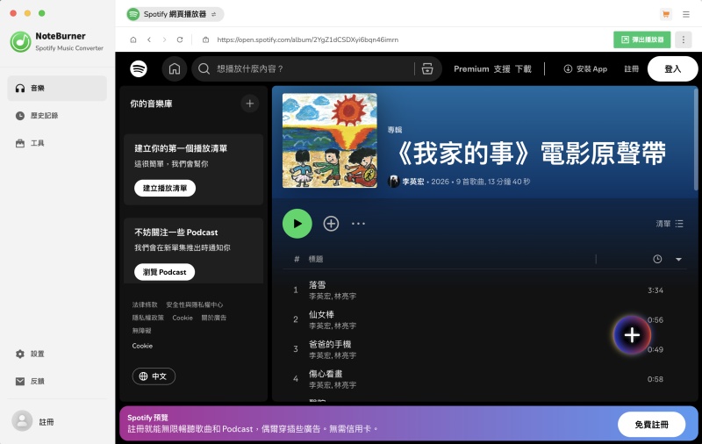
Task: Open 歷史記錄 in sidebar
Action: (57, 116)
